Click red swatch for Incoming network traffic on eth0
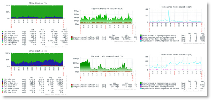This screenshot has width=211, height=100. coord(72,37)
